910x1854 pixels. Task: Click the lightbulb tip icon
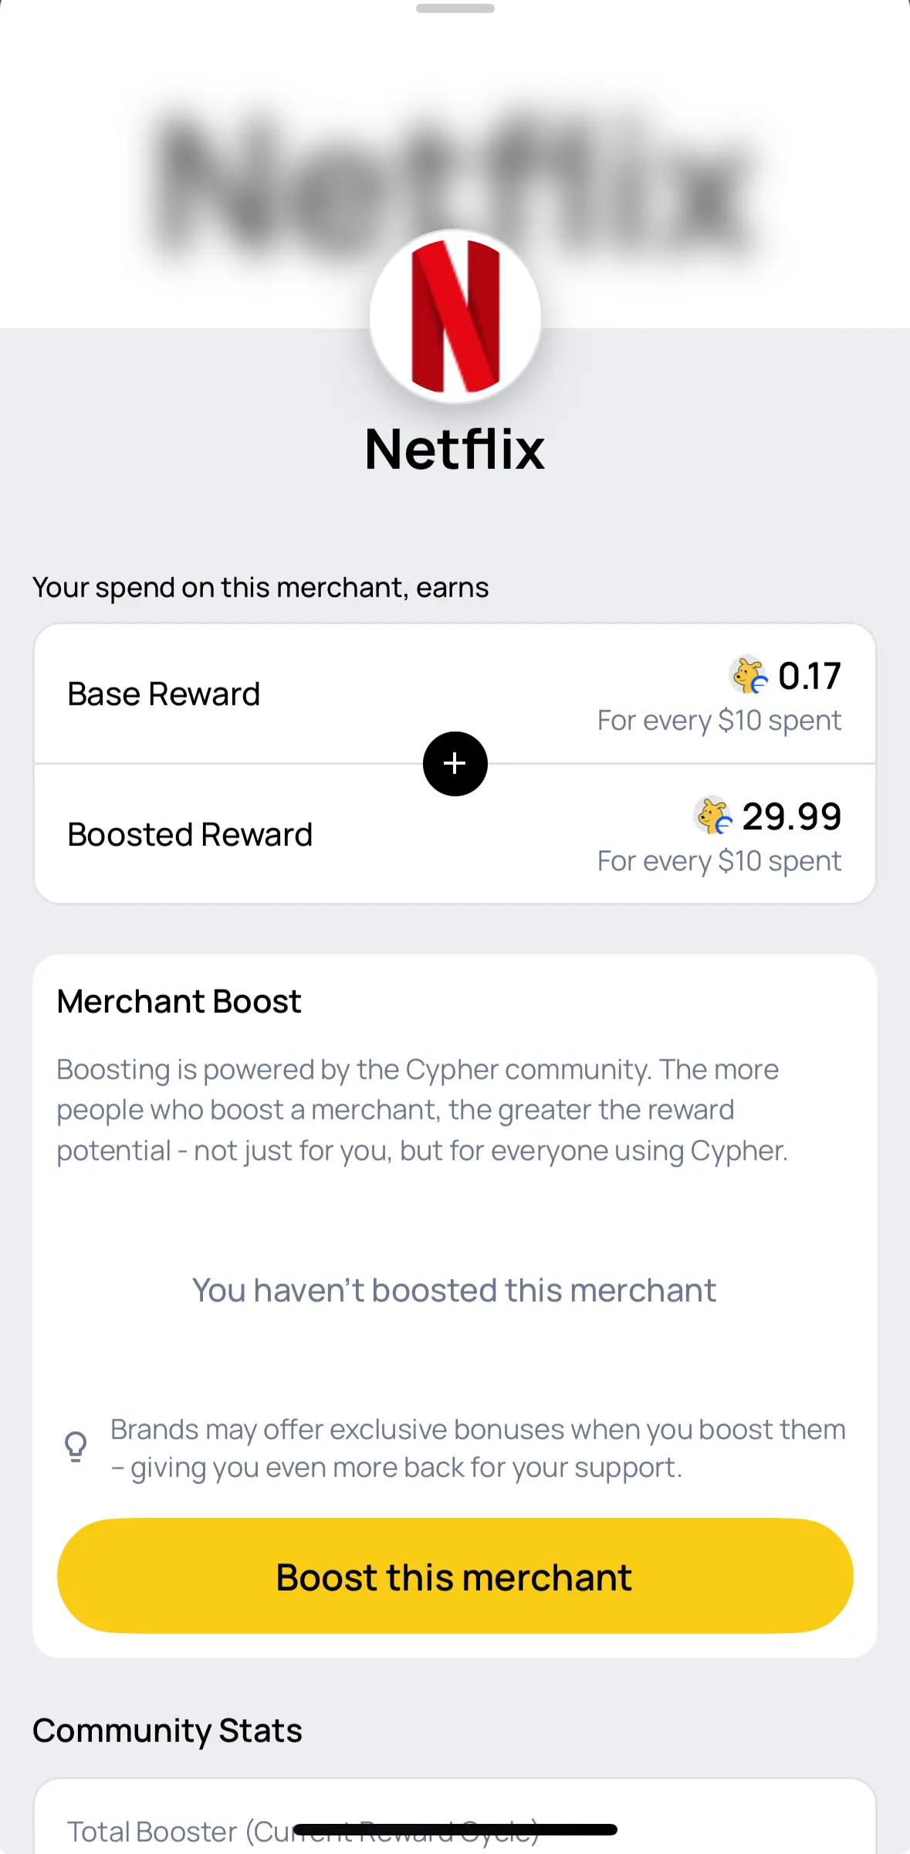pyautogui.click(x=76, y=1447)
